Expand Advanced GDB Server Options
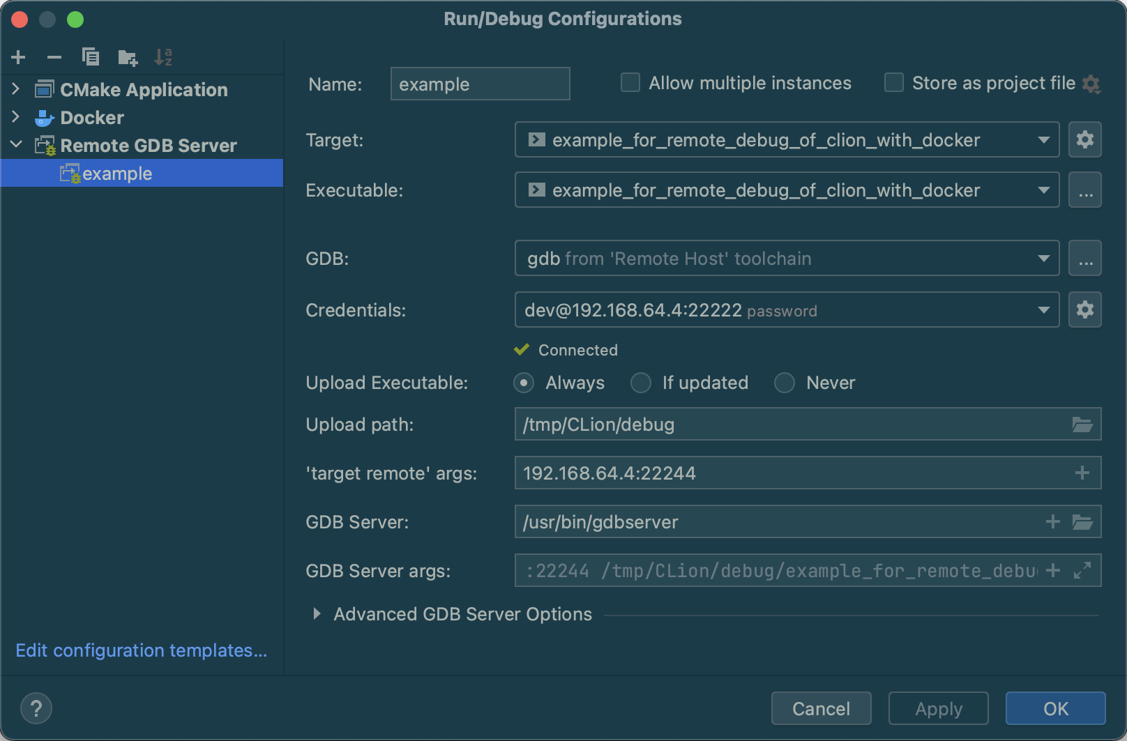Screen dimensions: 1127x741 click(x=317, y=614)
